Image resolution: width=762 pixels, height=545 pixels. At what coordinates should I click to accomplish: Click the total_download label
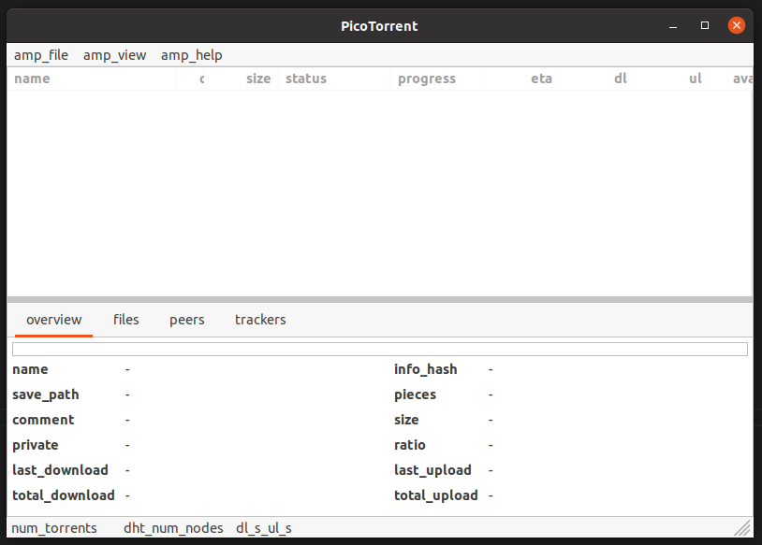64,495
